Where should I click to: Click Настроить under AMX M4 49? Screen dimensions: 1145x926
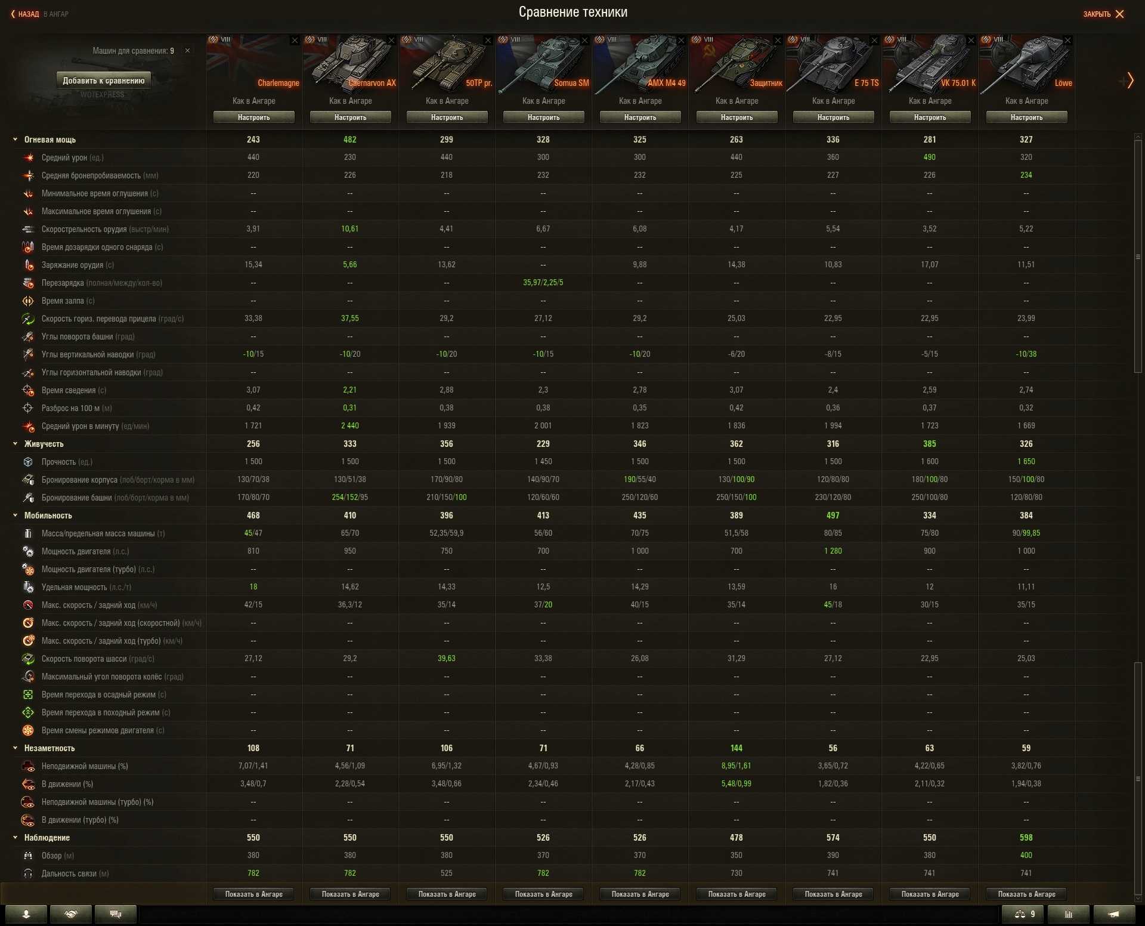coord(640,118)
